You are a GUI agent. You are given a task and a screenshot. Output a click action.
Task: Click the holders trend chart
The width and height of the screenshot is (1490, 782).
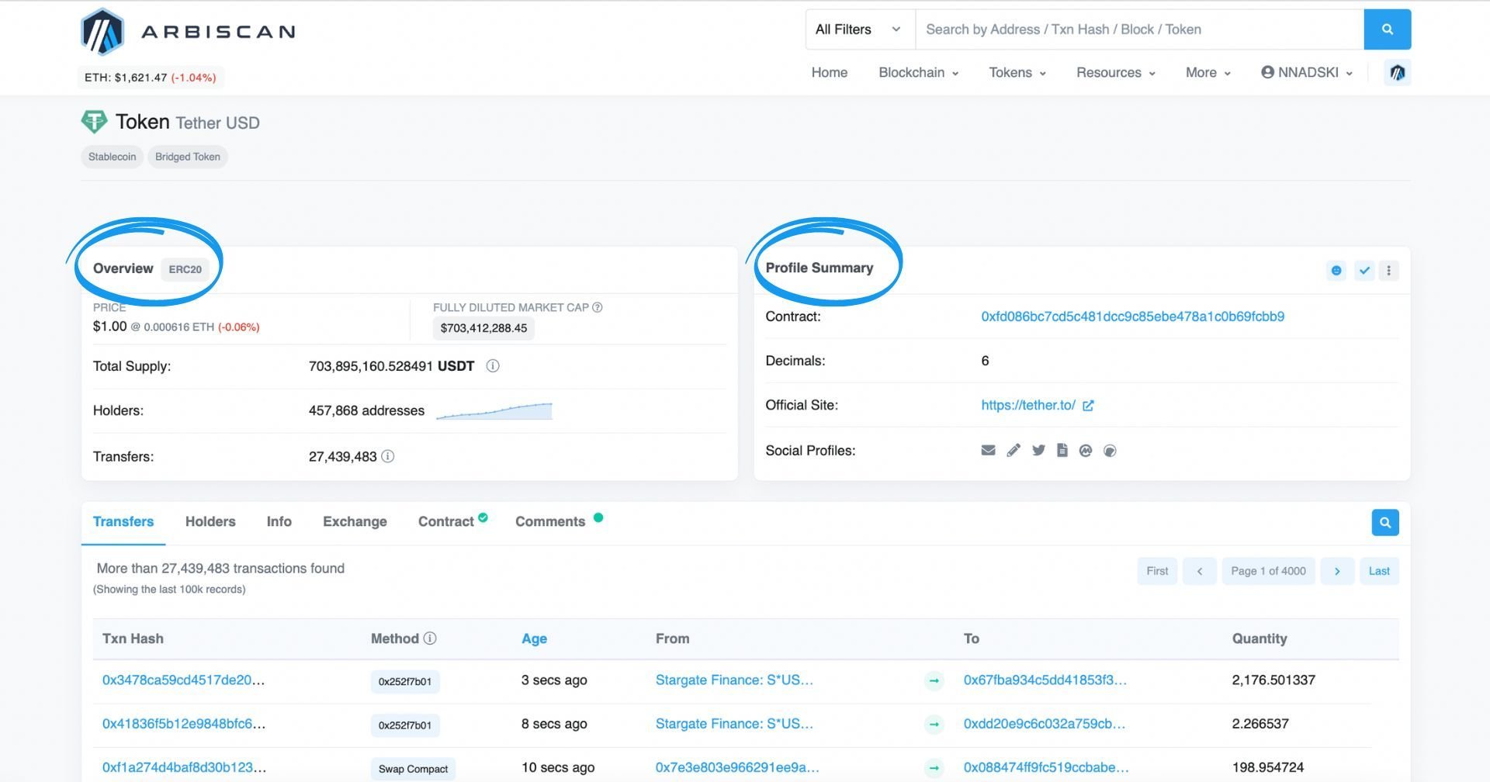[494, 411]
